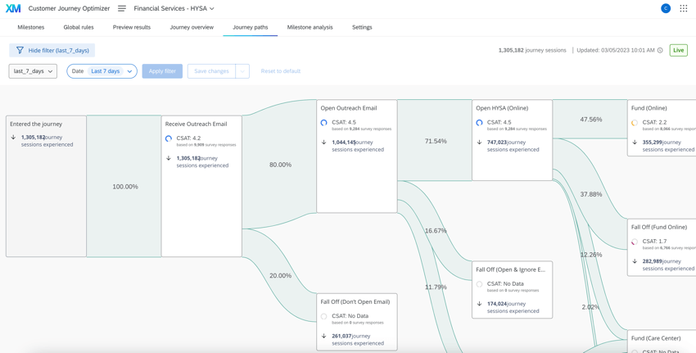696x353 pixels.
Task: Click empty CSAT icon in Fall Off (Don't Open Email)
Action: point(323,317)
